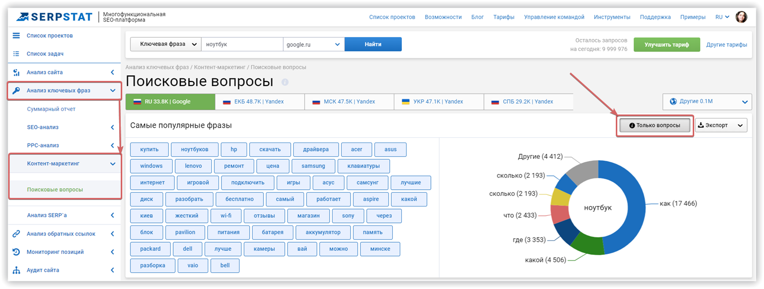Viewport: 764px width, 289px height.
Task: Select the клавиатуры phrase tag
Action: tap(363, 166)
